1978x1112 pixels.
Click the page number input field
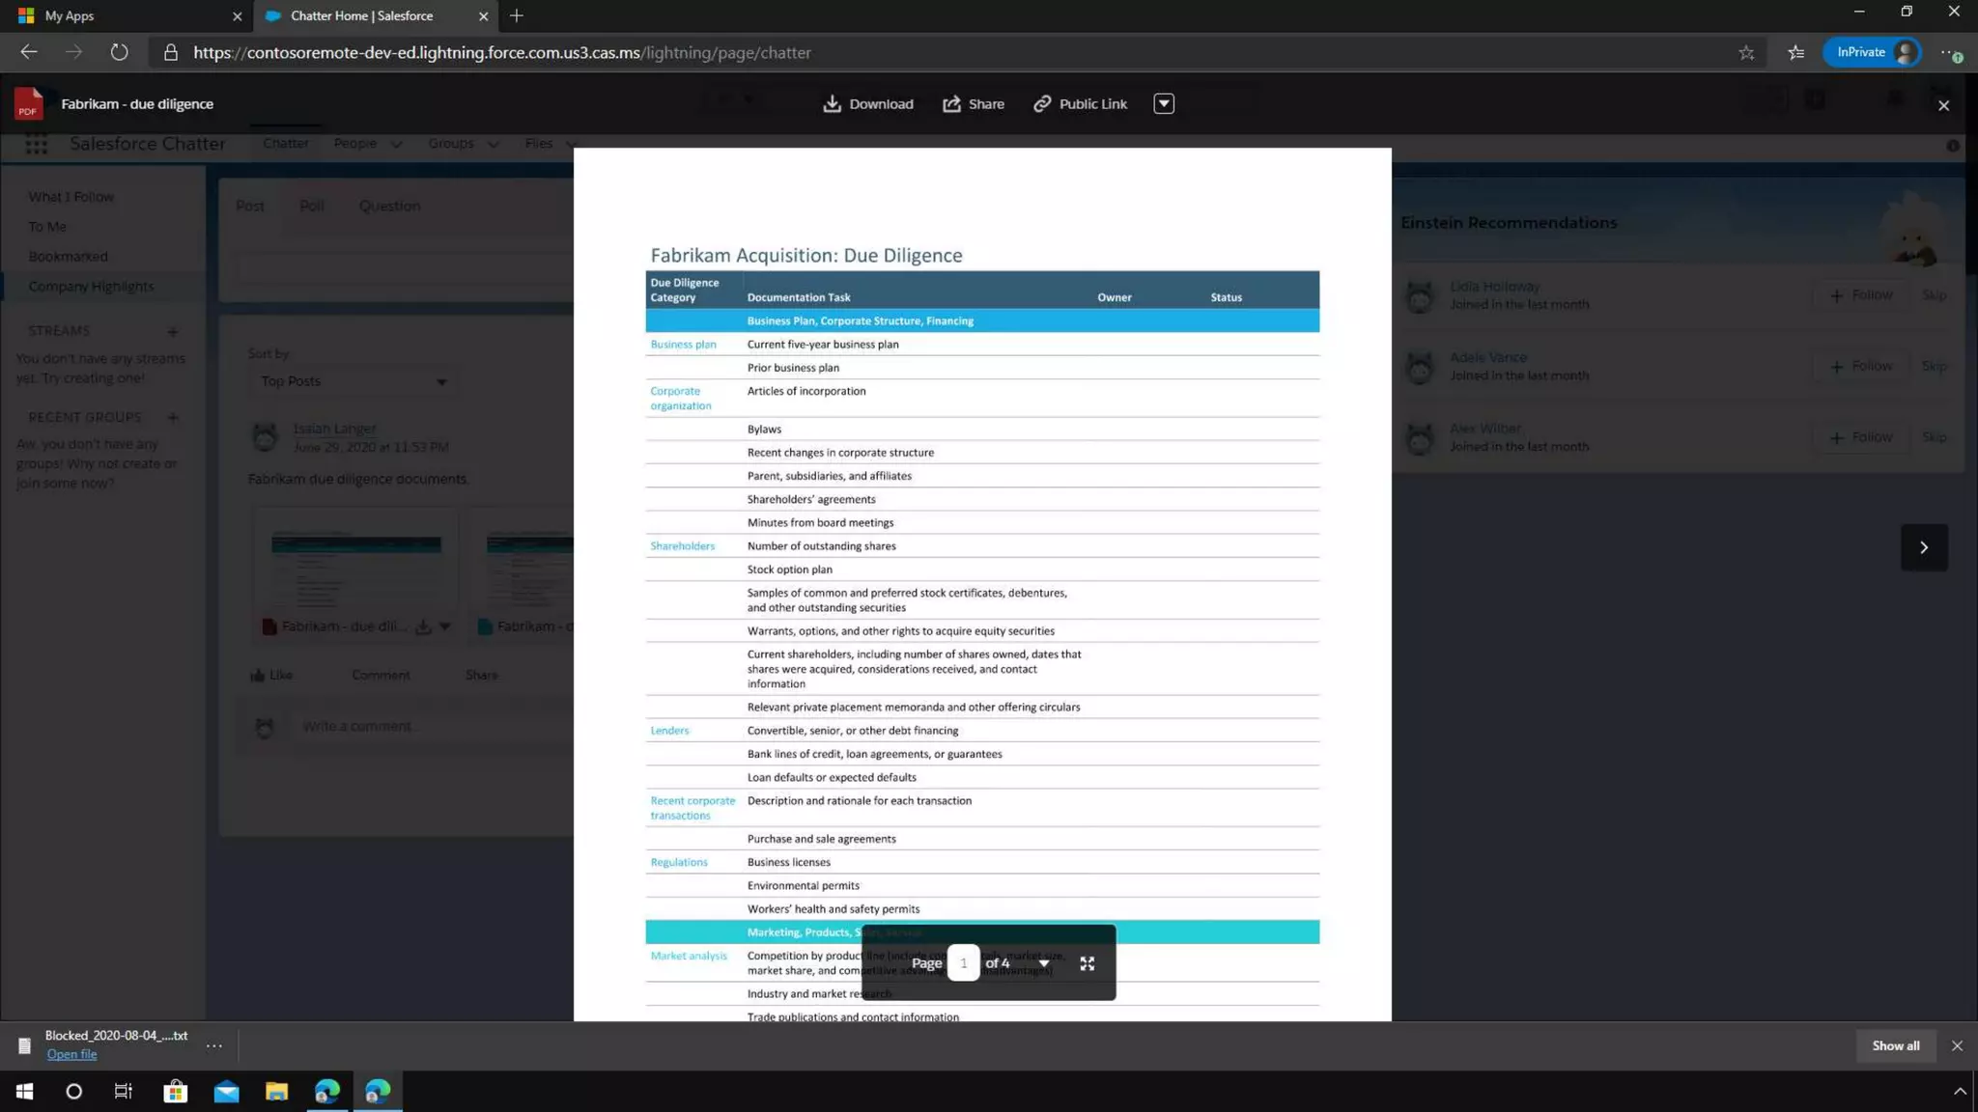(x=963, y=963)
